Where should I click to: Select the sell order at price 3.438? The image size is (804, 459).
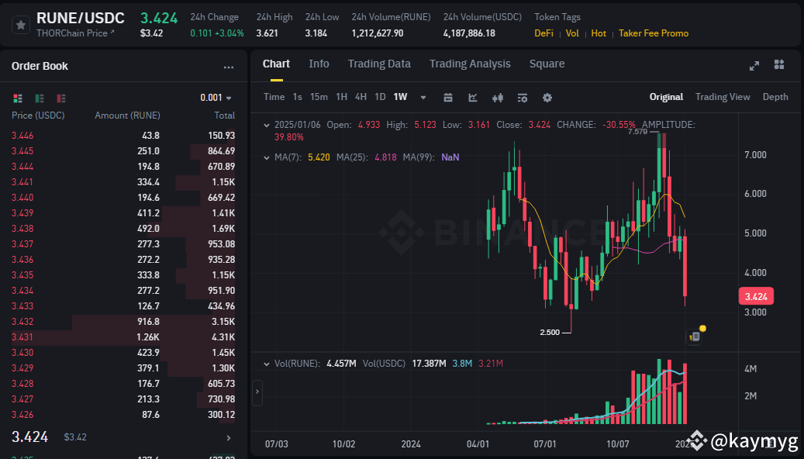(x=123, y=229)
